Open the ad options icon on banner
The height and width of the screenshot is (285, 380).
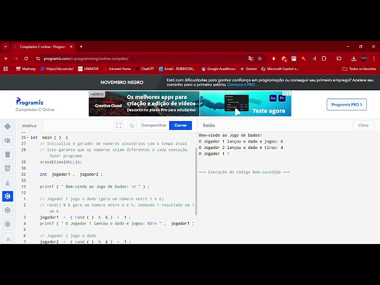point(289,94)
